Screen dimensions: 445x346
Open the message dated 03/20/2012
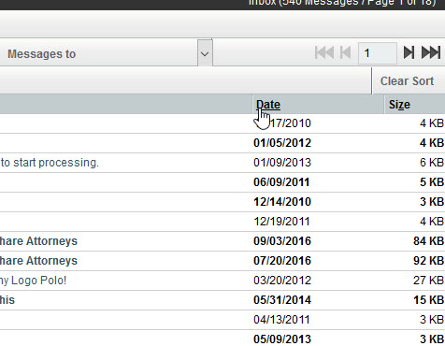click(x=282, y=281)
